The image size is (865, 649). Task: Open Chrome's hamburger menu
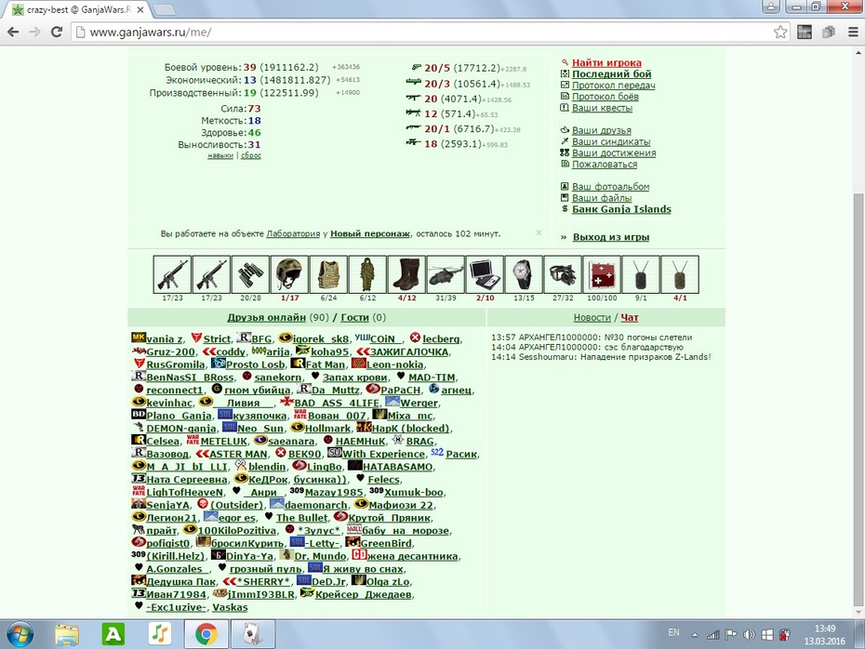coord(853,32)
